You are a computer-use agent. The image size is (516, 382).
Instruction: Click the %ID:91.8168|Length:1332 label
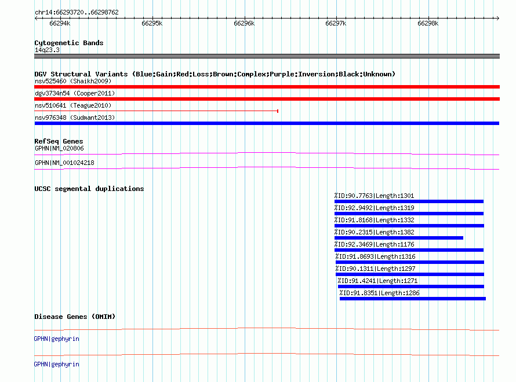coord(374,220)
